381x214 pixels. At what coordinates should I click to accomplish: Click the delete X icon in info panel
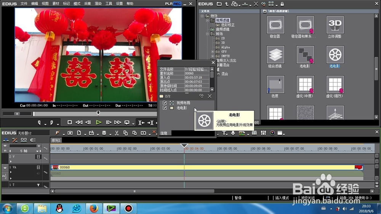pos(210,96)
